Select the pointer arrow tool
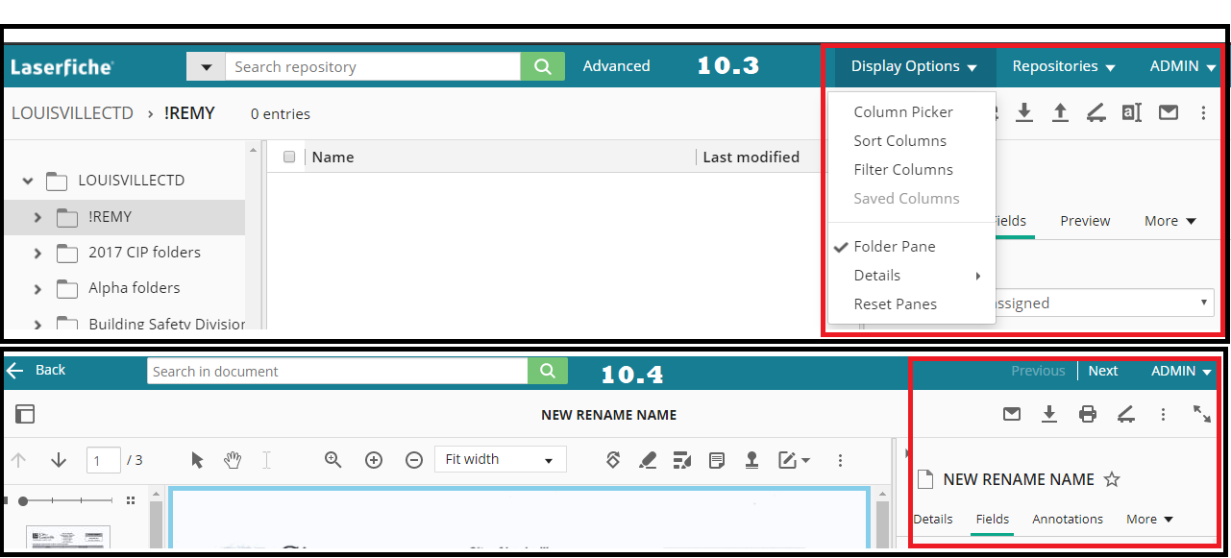Image resolution: width=1231 pixels, height=558 pixels. click(198, 460)
